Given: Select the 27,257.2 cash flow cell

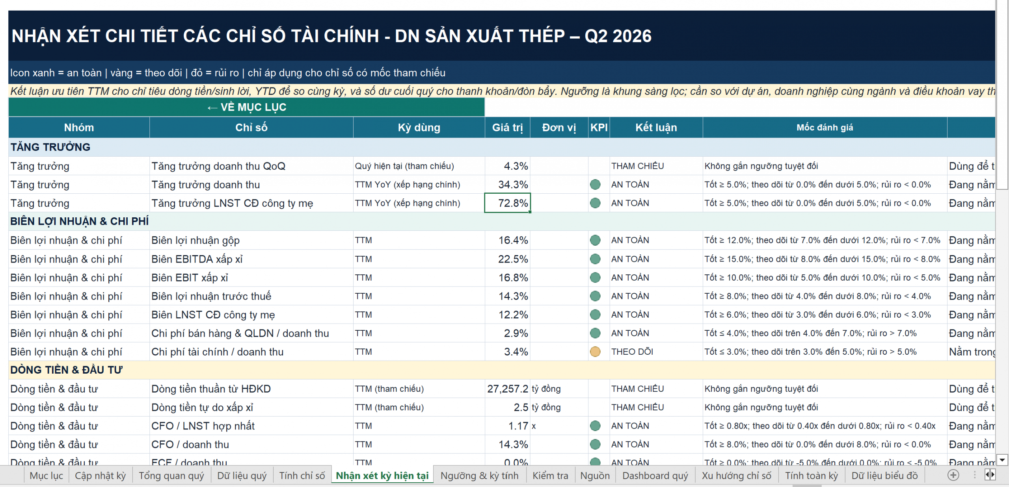Looking at the screenshot, I should [x=507, y=389].
